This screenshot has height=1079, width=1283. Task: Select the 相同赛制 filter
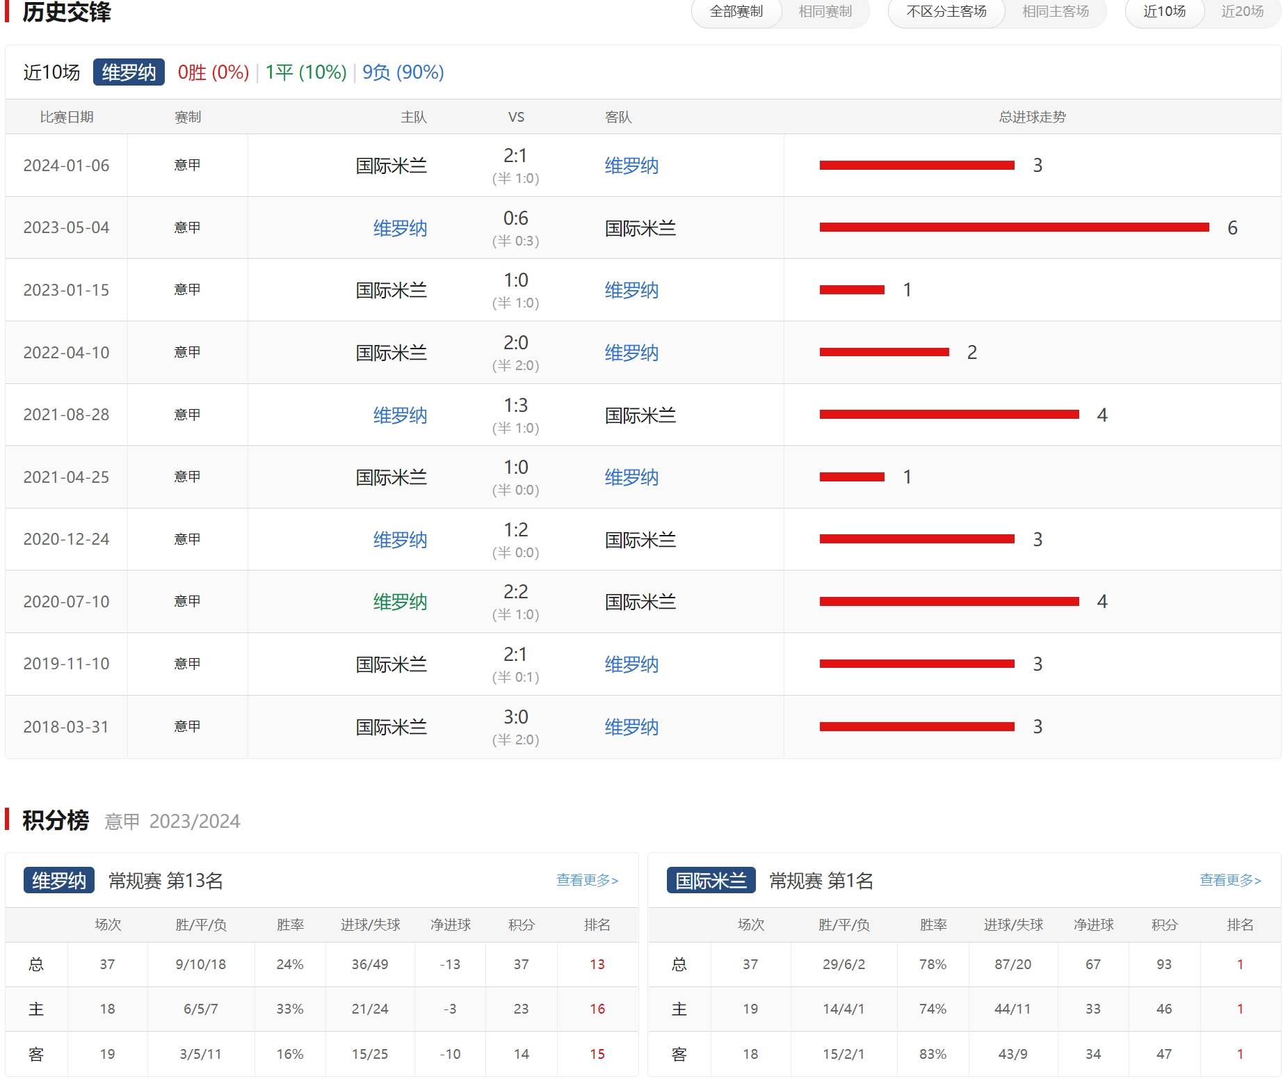tap(825, 12)
